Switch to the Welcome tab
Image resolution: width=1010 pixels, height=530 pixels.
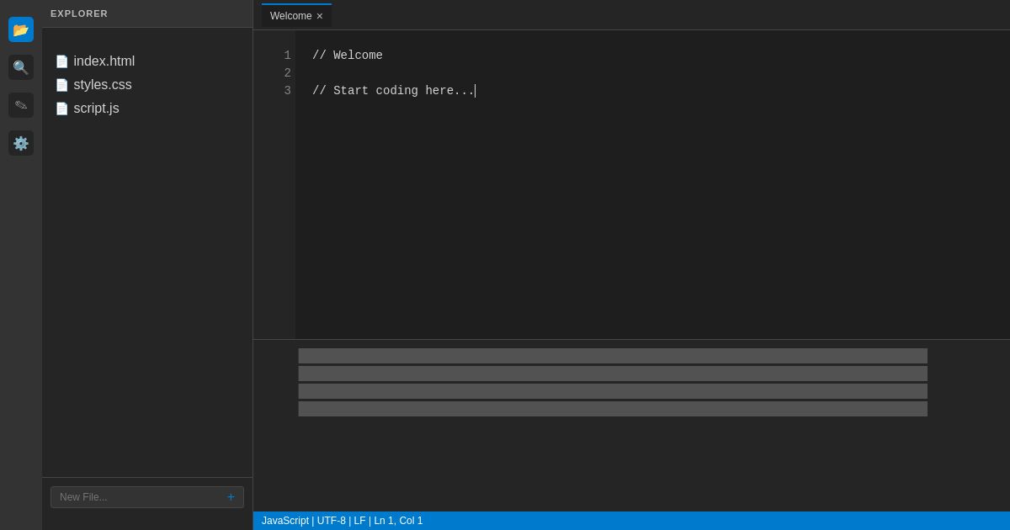click(290, 16)
